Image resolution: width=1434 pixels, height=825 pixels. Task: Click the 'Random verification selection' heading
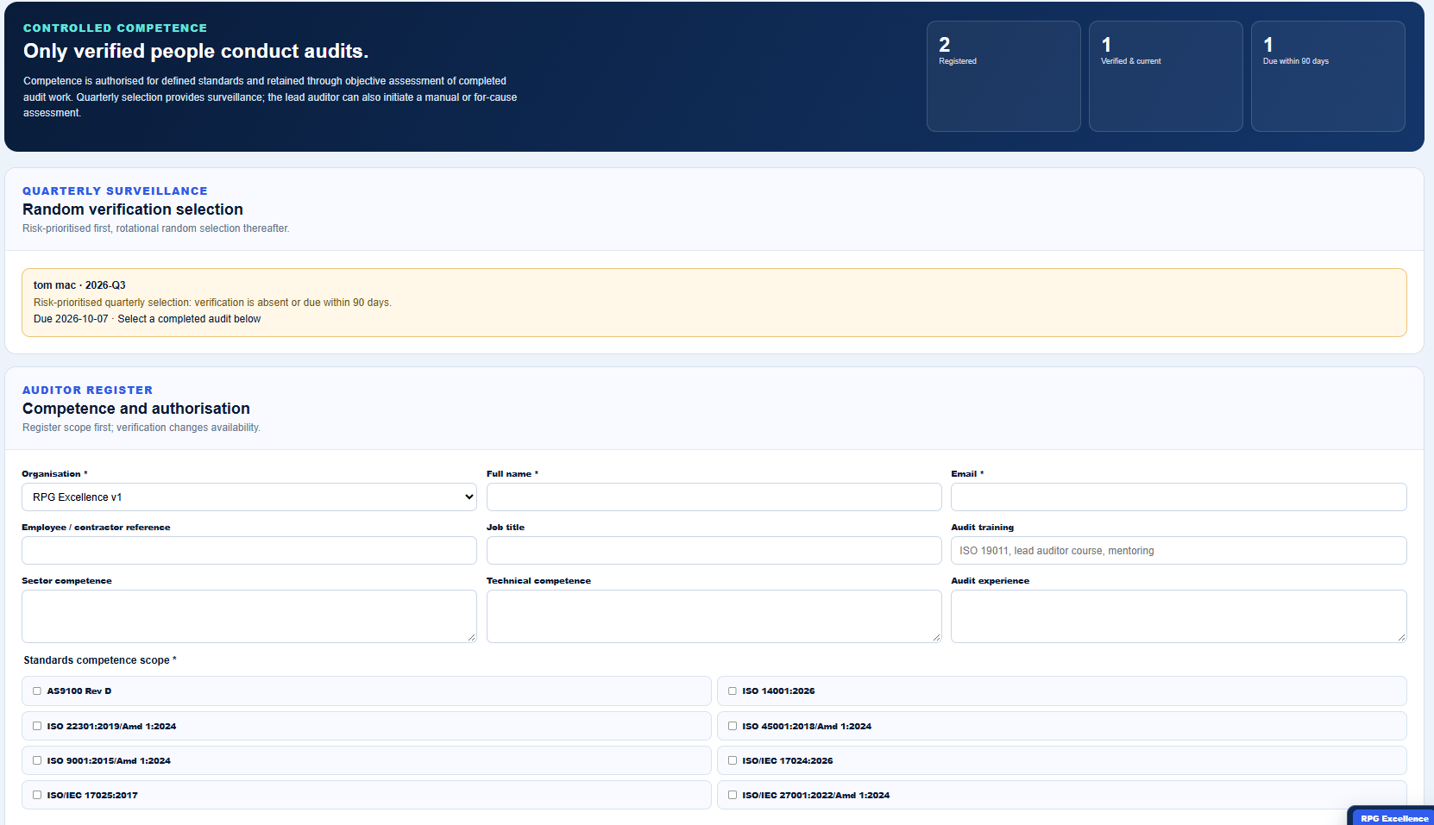(x=133, y=209)
